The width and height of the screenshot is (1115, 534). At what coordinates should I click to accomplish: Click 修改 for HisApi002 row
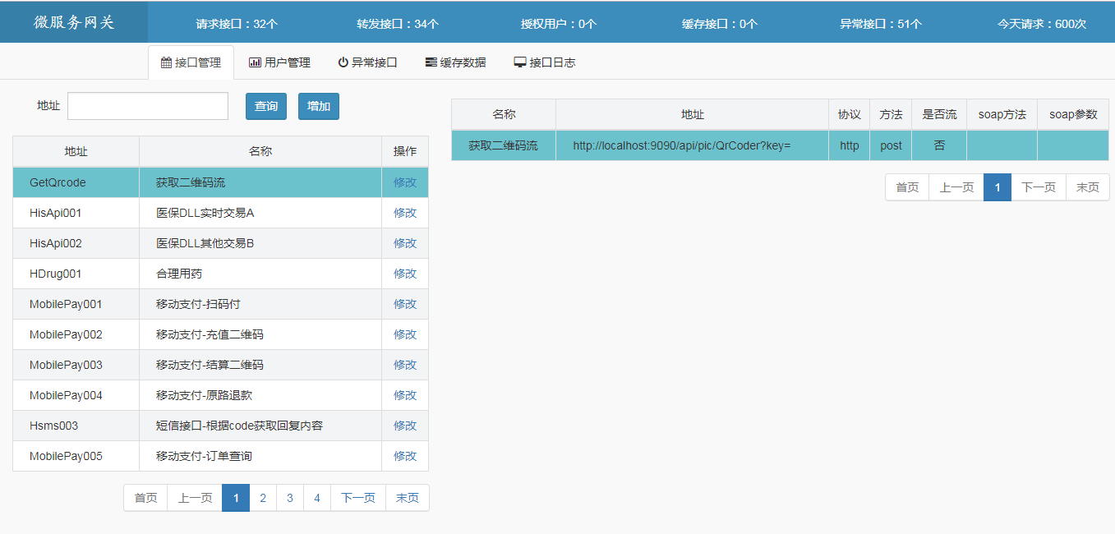point(405,243)
